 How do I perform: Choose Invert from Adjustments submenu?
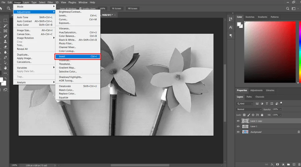point(78,56)
